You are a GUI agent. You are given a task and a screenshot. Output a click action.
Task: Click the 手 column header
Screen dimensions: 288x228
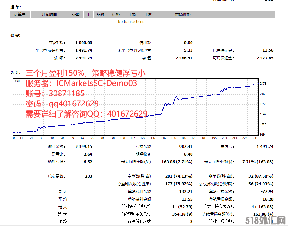click(89, 15)
